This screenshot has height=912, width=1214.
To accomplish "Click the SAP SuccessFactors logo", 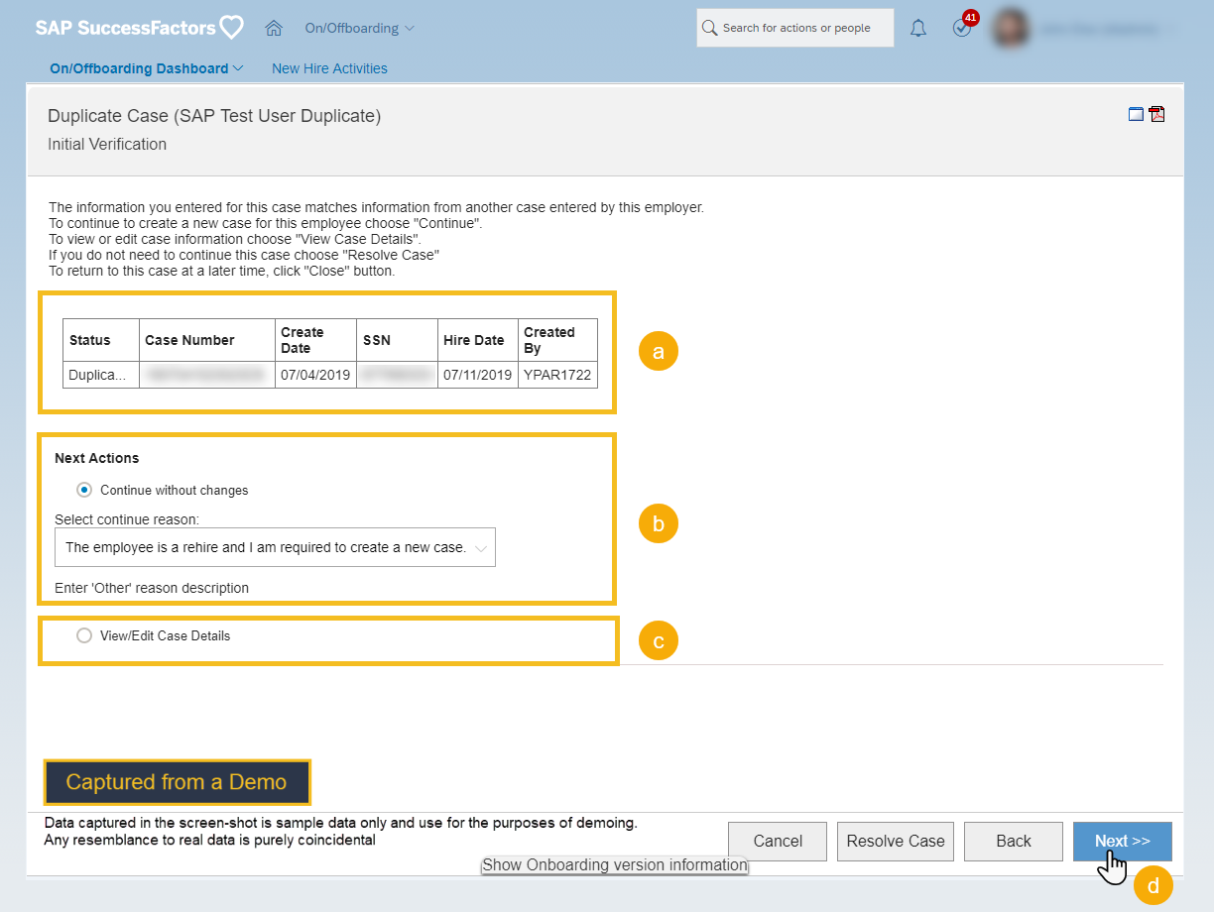I will [x=139, y=28].
